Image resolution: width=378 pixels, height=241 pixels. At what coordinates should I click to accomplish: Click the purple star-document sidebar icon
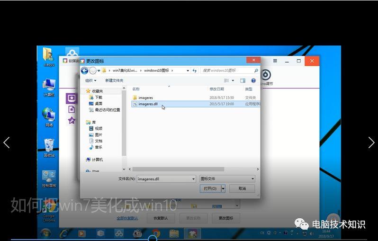pyautogui.click(x=72, y=109)
